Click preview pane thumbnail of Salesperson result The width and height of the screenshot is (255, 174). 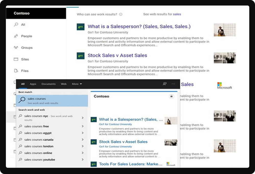(x=171, y=121)
